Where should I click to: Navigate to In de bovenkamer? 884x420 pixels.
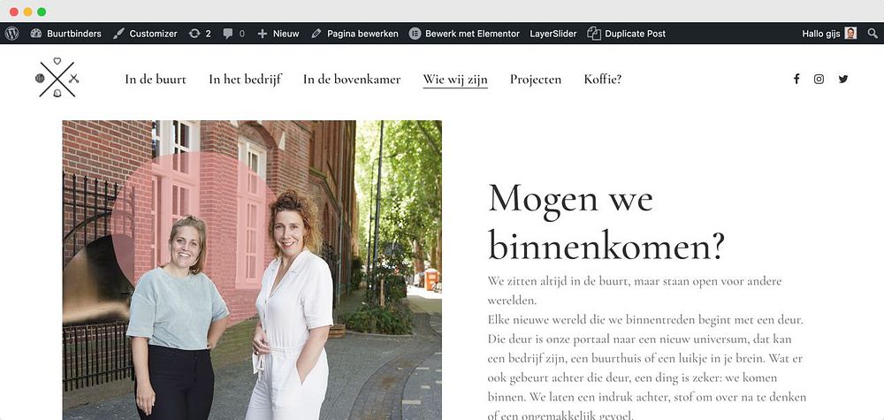[352, 80]
